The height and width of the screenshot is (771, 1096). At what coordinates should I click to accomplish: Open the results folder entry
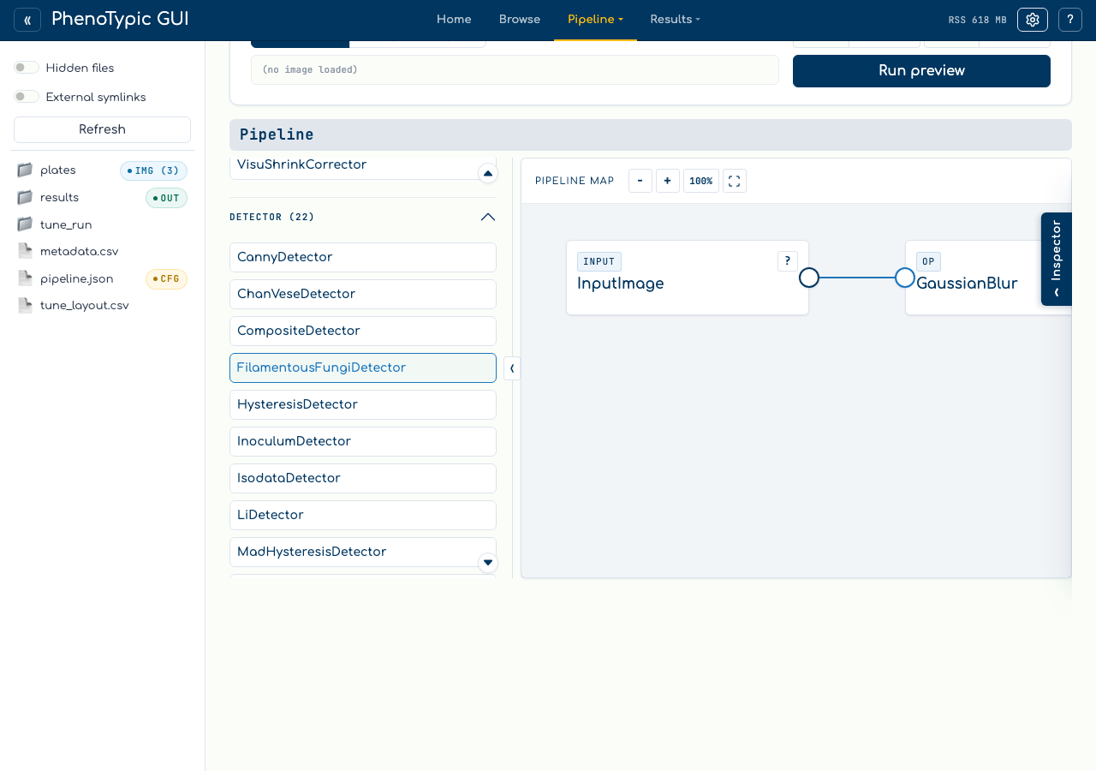(102, 198)
